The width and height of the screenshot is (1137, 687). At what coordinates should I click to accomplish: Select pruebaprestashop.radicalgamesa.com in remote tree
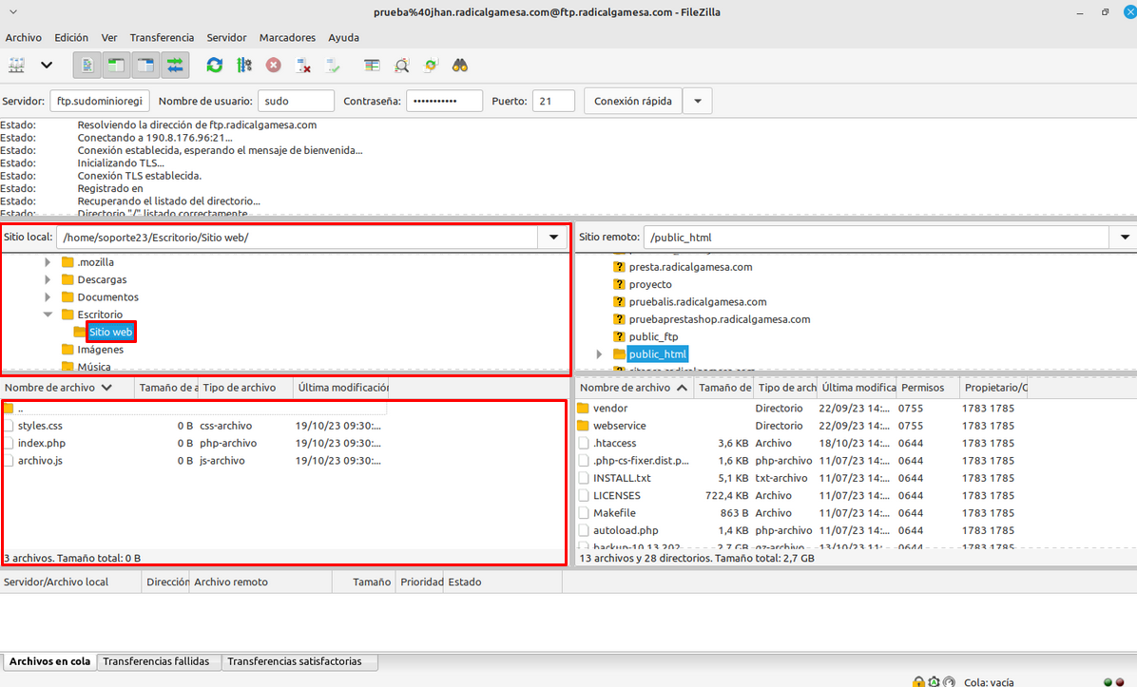coord(720,319)
